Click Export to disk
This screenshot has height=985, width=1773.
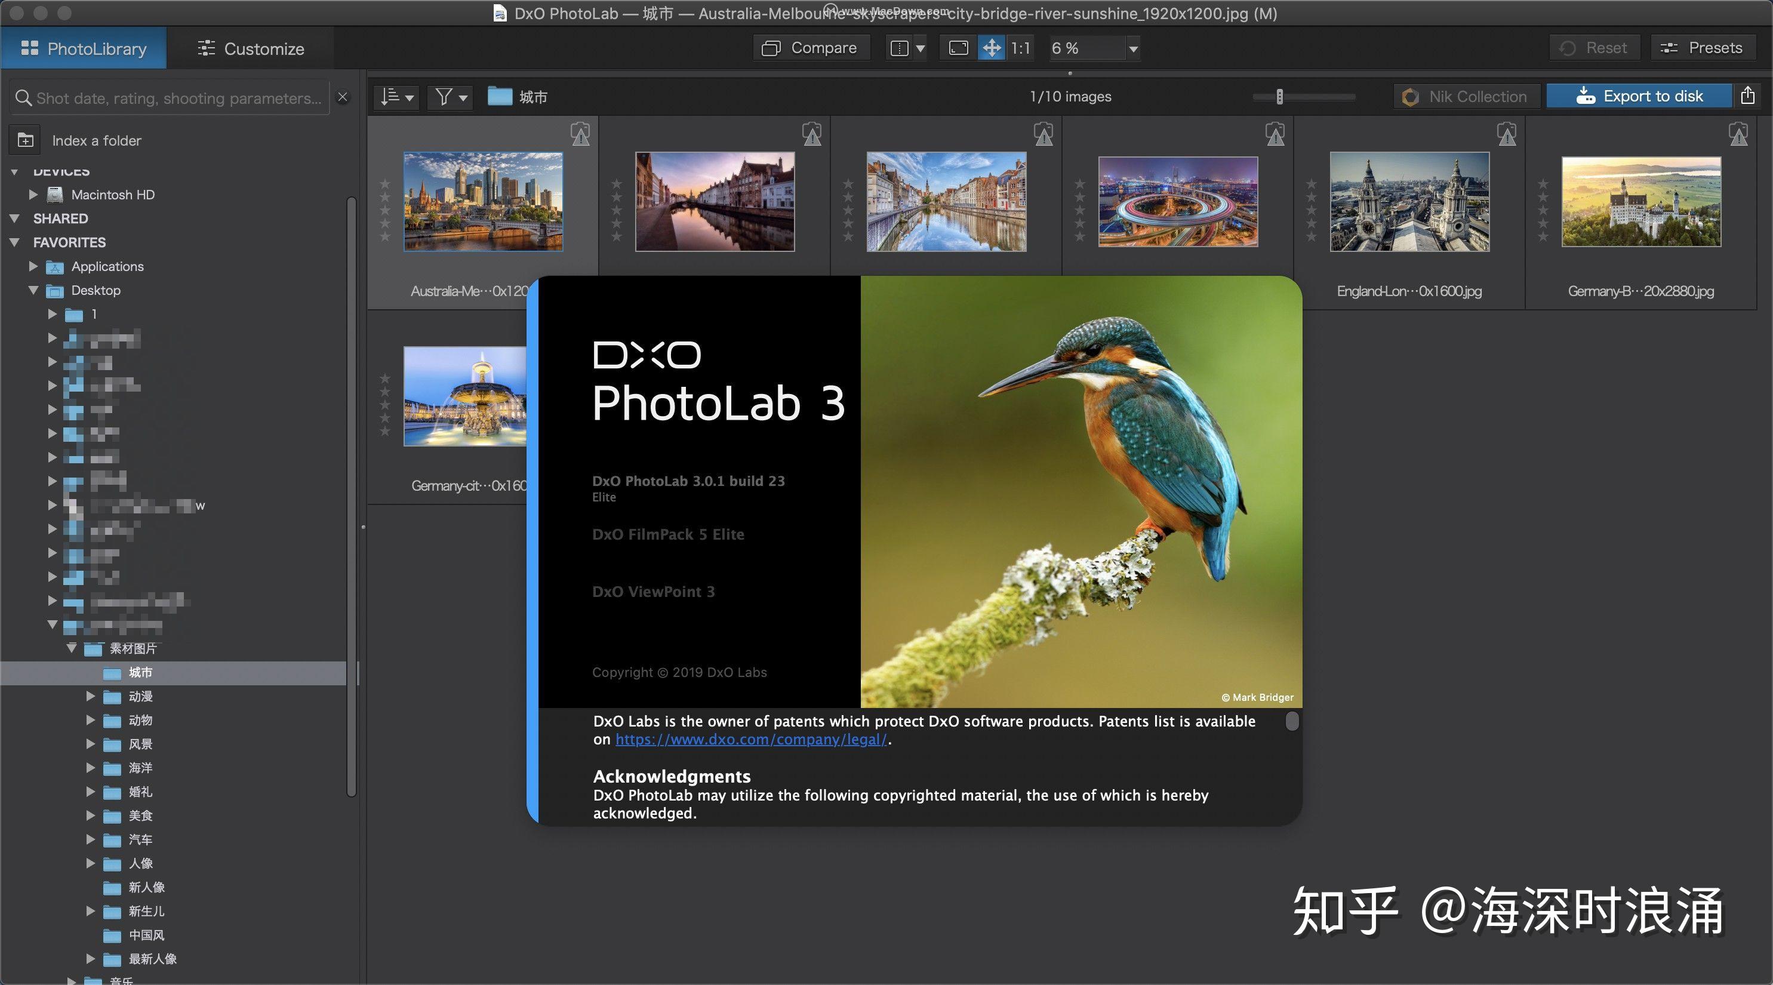(1639, 96)
